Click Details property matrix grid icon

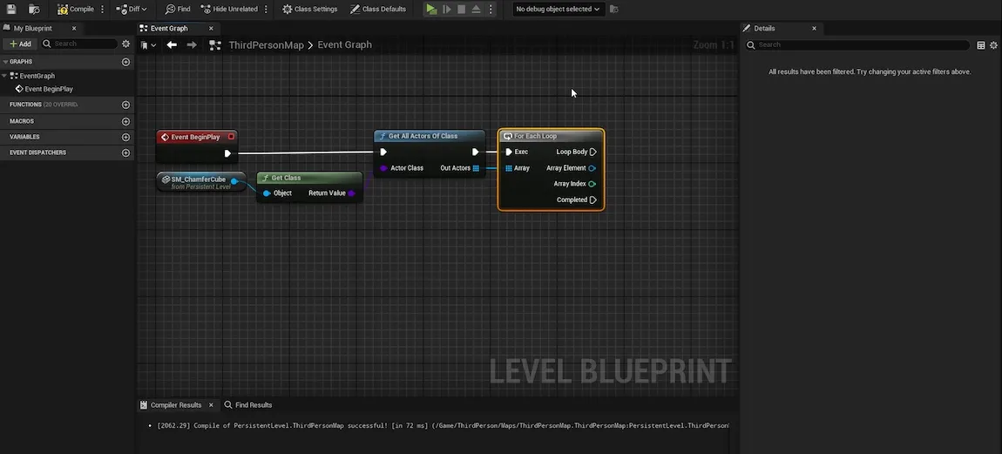981,44
